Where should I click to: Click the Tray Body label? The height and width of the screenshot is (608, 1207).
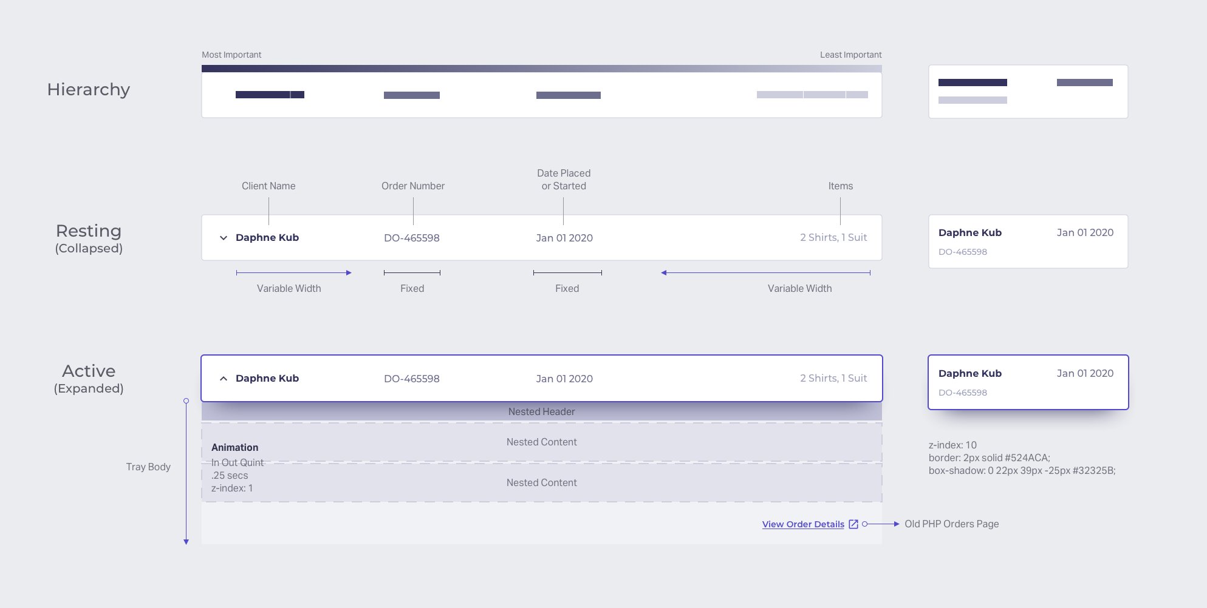(x=148, y=467)
